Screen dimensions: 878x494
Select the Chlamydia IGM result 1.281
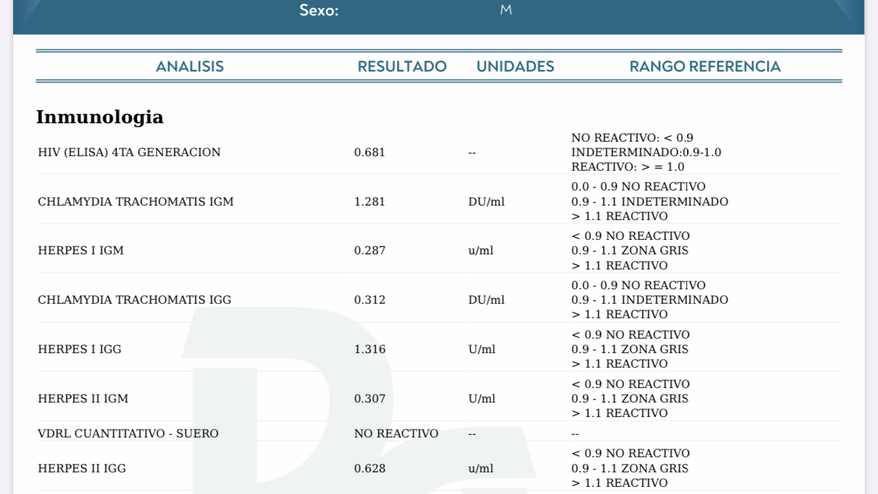click(x=369, y=202)
